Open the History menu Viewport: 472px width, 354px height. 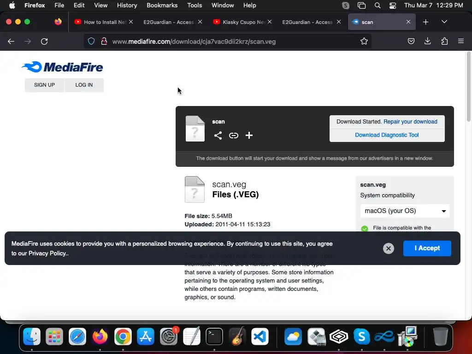127,6
